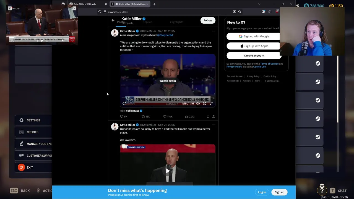Open more options on the Sep 12 post
This screenshot has height=199, width=354.
pos(214,31)
